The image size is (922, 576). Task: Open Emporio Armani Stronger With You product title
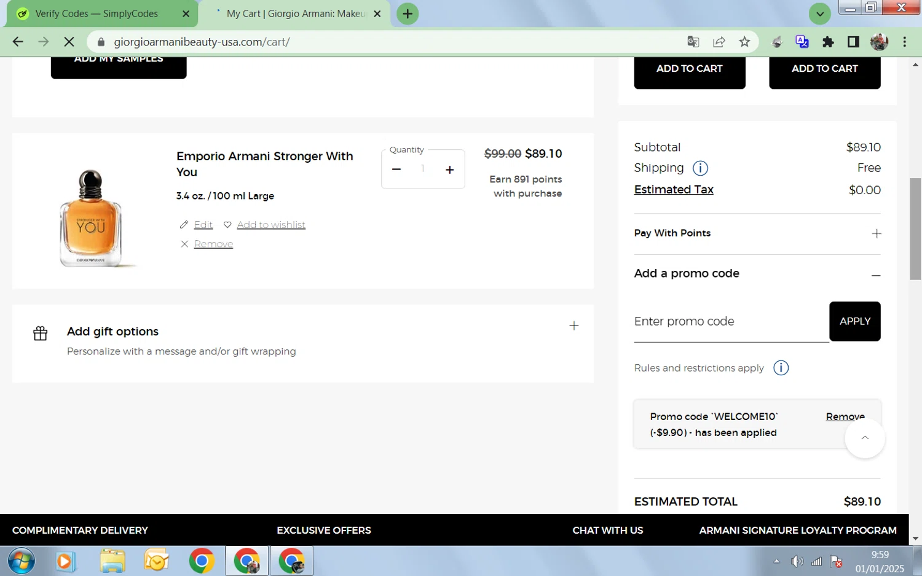tap(265, 164)
